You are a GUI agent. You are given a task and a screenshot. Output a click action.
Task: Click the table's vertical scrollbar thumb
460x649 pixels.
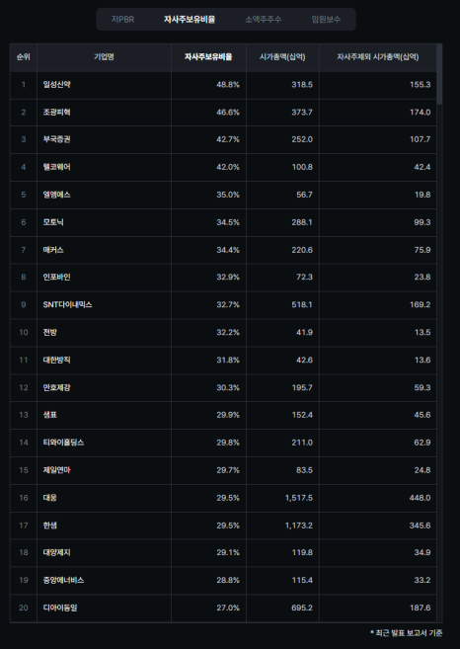[439, 74]
